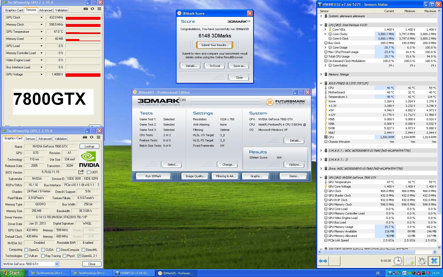The width and height of the screenshot is (443, 277).
Task: Click the red security shield tray icon
Action: click(x=428, y=273)
